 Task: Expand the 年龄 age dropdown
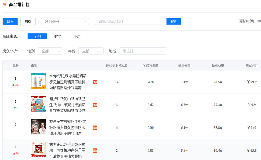pyautogui.click(x=91, y=51)
